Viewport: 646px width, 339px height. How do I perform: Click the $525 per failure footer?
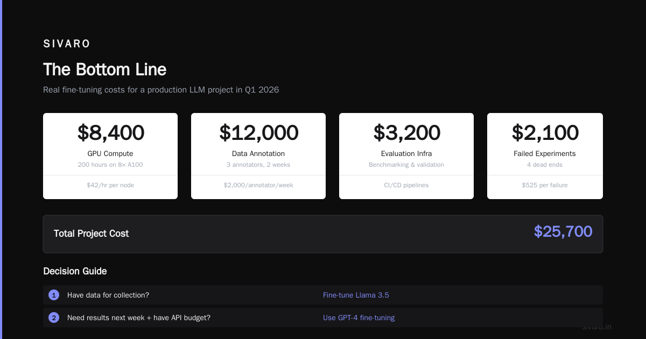pyautogui.click(x=545, y=185)
